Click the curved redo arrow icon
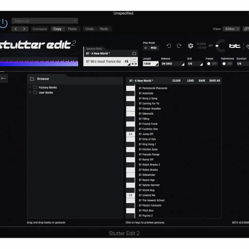 click(179, 46)
